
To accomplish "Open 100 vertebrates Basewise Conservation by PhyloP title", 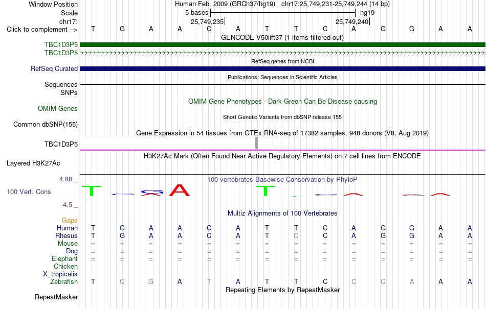I will (282, 180).
